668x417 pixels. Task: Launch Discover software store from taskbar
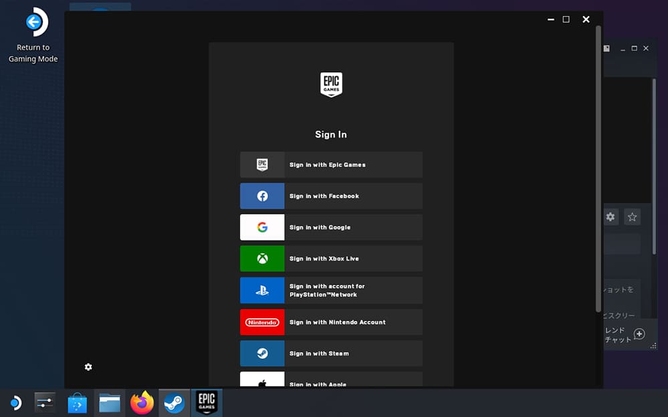[77, 403]
